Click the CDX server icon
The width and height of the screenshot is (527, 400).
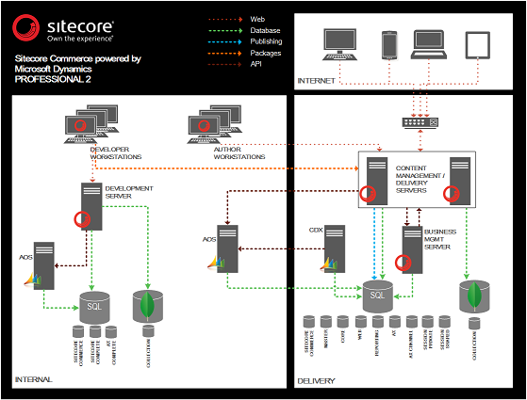335,248
